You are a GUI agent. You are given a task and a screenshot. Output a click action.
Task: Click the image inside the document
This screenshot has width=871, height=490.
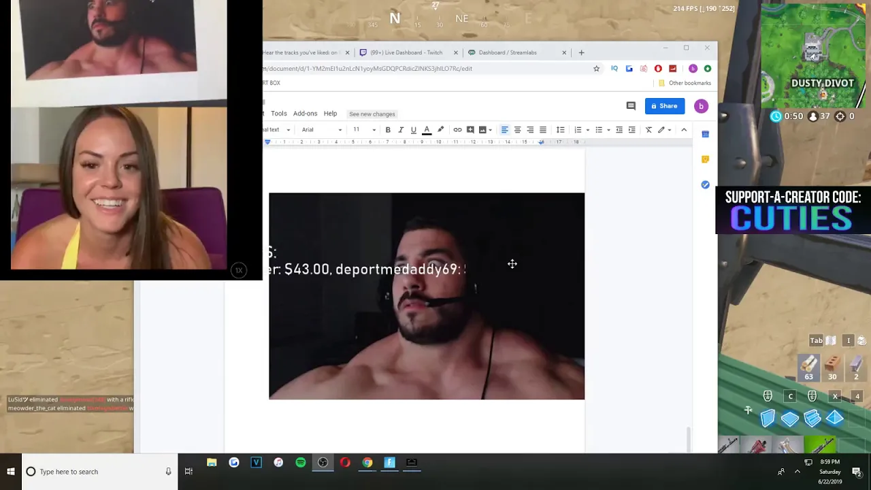pos(427,296)
